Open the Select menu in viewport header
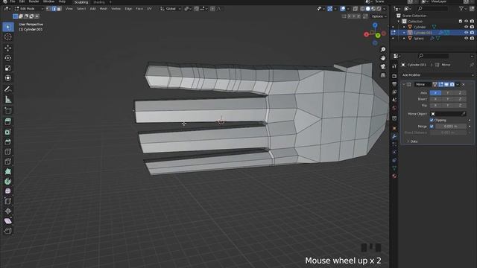Viewport: 477px width, 268px height. [x=81, y=9]
